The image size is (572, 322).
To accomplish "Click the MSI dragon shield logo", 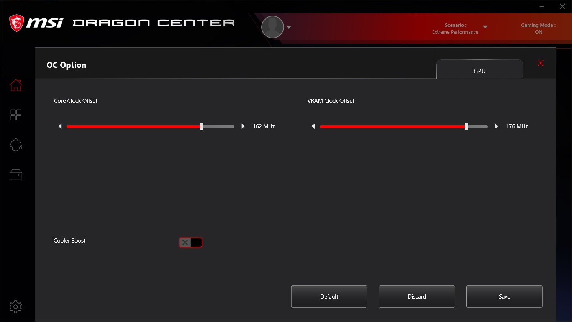I will (16, 23).
